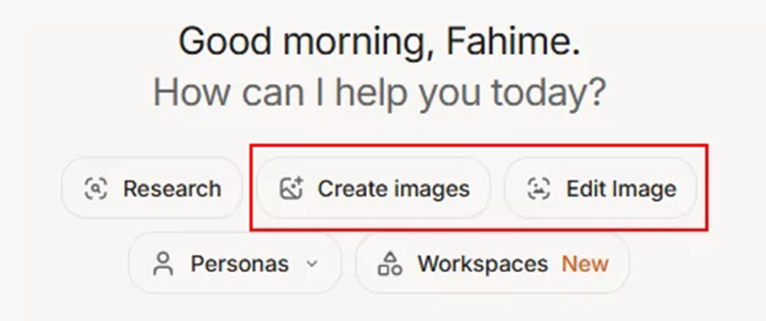The width and height of the screenshot is (766, 321).
Task: Open the Personas selector
Action: [235, 264]
